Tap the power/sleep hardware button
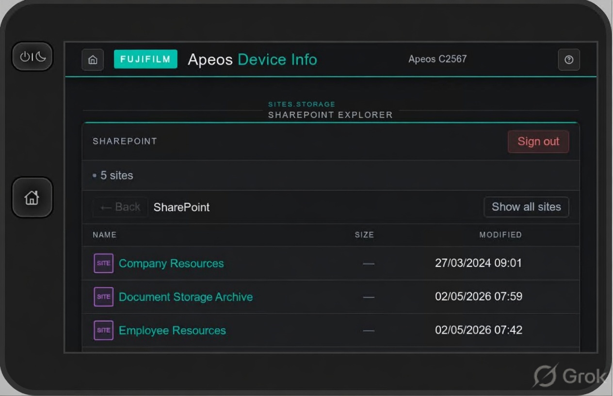This screenshot has width=613, height=396. 32,57
